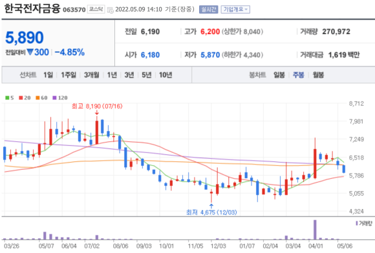
Task: Click the 최저 4,675 (12/03) low marker
Action: tap(211, 212)
